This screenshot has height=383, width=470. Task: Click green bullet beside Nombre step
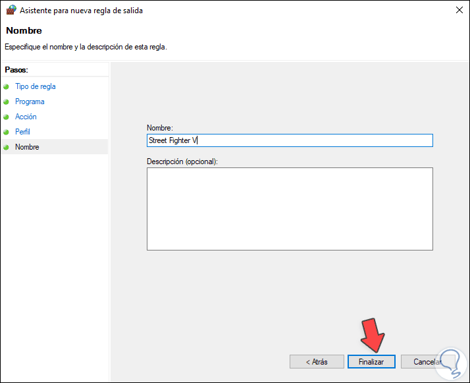(7, 147)
